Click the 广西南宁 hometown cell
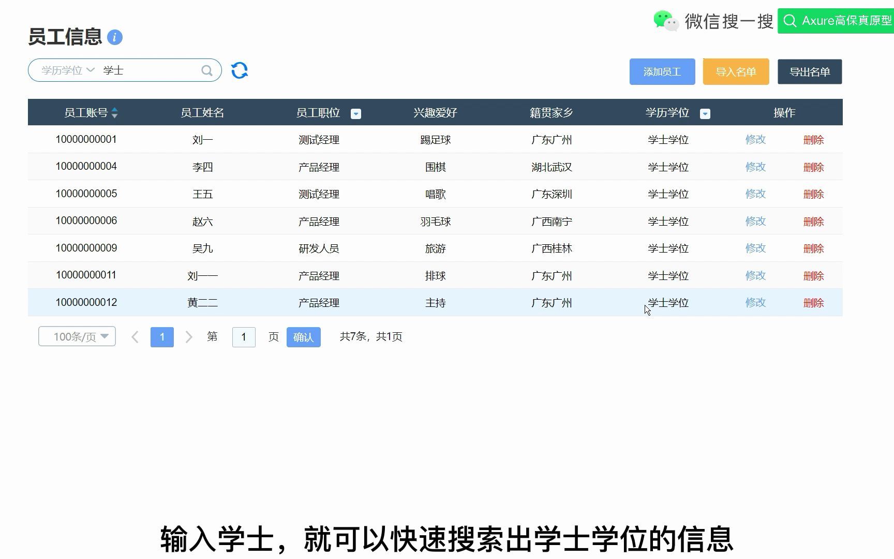This screenshot has width=894, height=559. (x=552, y=222)
